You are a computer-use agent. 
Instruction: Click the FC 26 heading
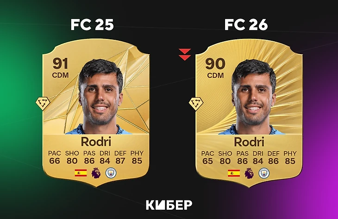click(246, 25)
